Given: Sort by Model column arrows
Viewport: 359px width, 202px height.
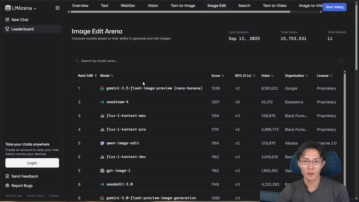Looking at the screenshot, I should tap(112, 76).
